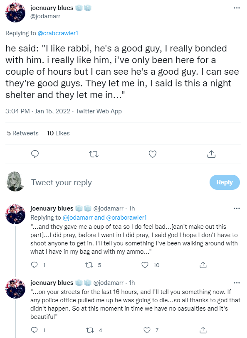This screenshot has height=338, width=247.
Task: Open joenuary blues profile picture at top
Action: (15, 12)
